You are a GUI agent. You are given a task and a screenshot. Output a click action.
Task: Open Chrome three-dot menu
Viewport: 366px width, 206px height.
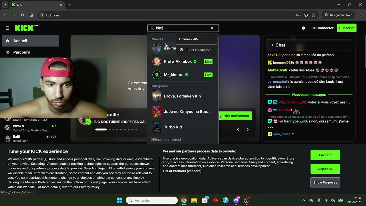[x=360, y=15]
